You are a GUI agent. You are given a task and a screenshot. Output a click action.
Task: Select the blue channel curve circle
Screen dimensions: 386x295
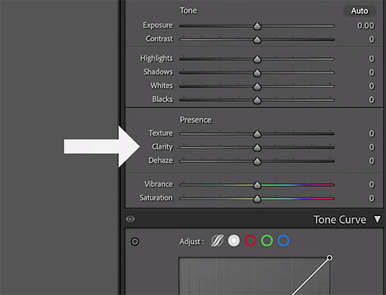tap(284, 241)
